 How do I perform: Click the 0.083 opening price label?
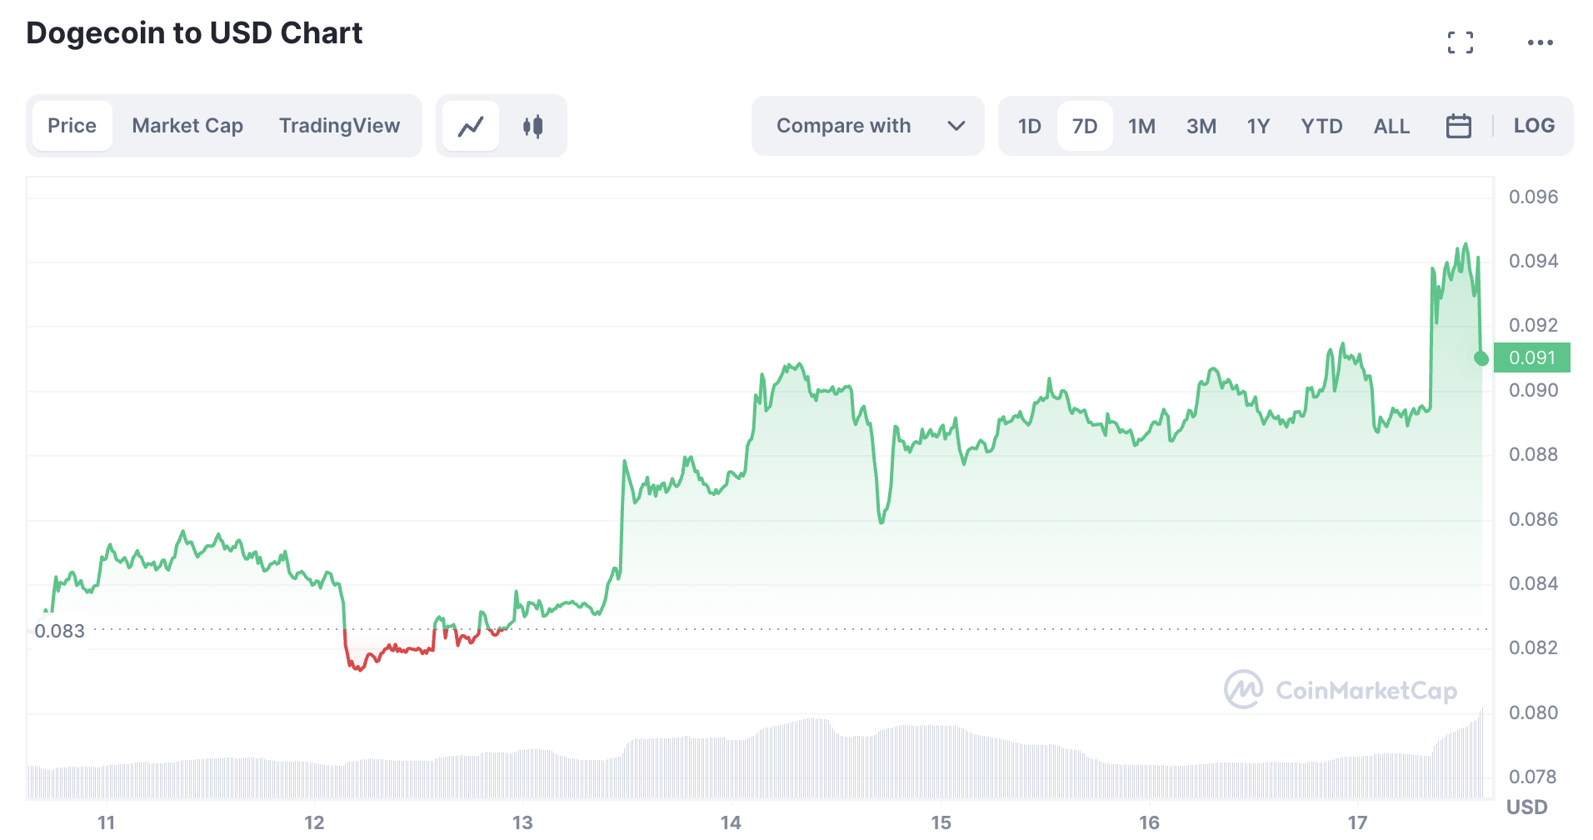point(60,631)
